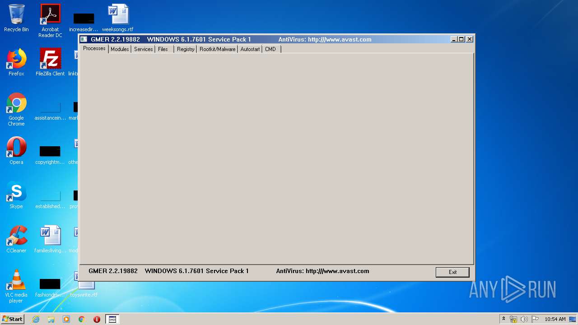Screen dimensions: 578x325
Task: Open Windows Explorer from the taskbar
Action: [51, 319]
